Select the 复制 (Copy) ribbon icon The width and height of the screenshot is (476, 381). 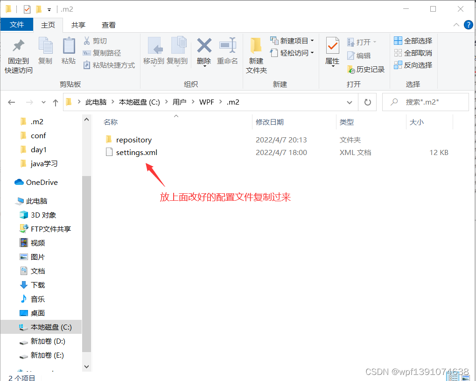pyautogui.click(x=45, y=49)
